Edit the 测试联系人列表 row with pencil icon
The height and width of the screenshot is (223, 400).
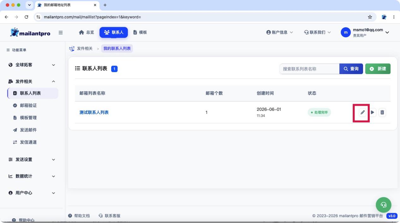tap(363, 112)
